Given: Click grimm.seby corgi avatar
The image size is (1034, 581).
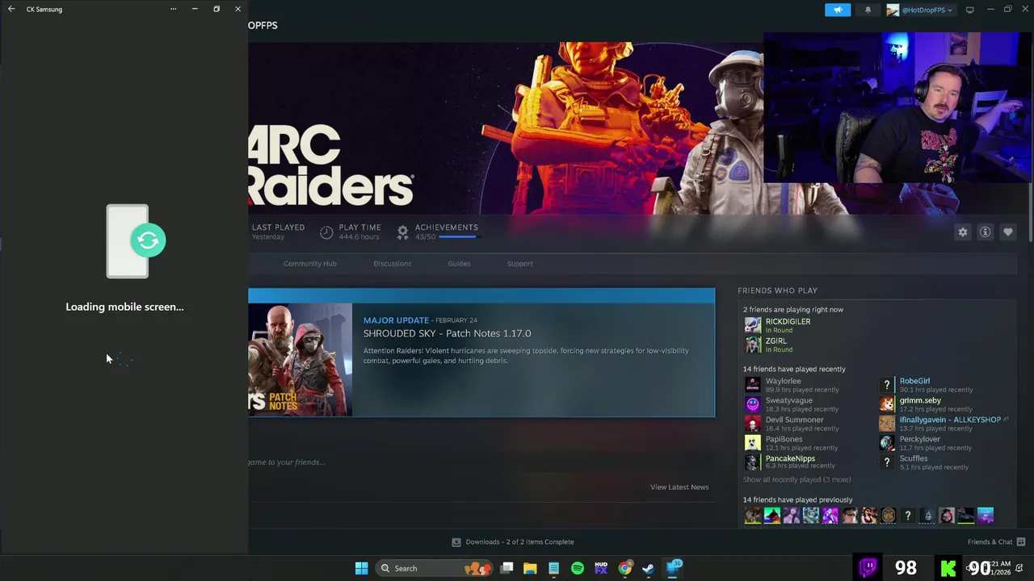Looking at the screenshot, I should (887, 404).
